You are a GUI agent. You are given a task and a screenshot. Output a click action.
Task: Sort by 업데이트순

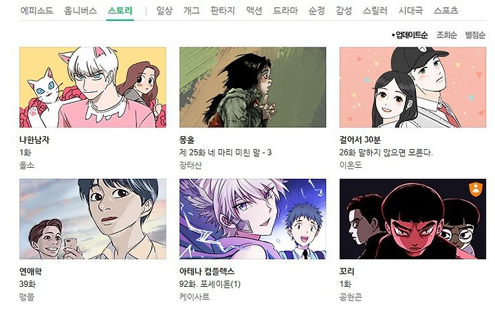point(410,35)
